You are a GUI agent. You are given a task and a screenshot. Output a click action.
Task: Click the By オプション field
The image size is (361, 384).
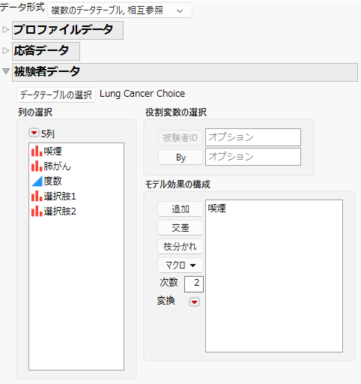253,157
